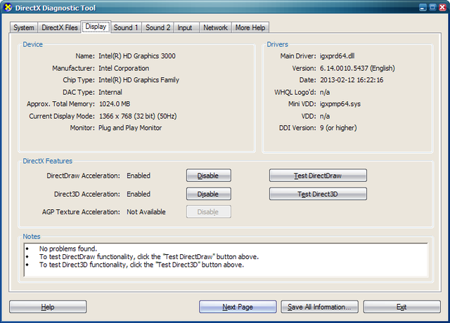Disable Direct3D Acceleration

point(209,194)
